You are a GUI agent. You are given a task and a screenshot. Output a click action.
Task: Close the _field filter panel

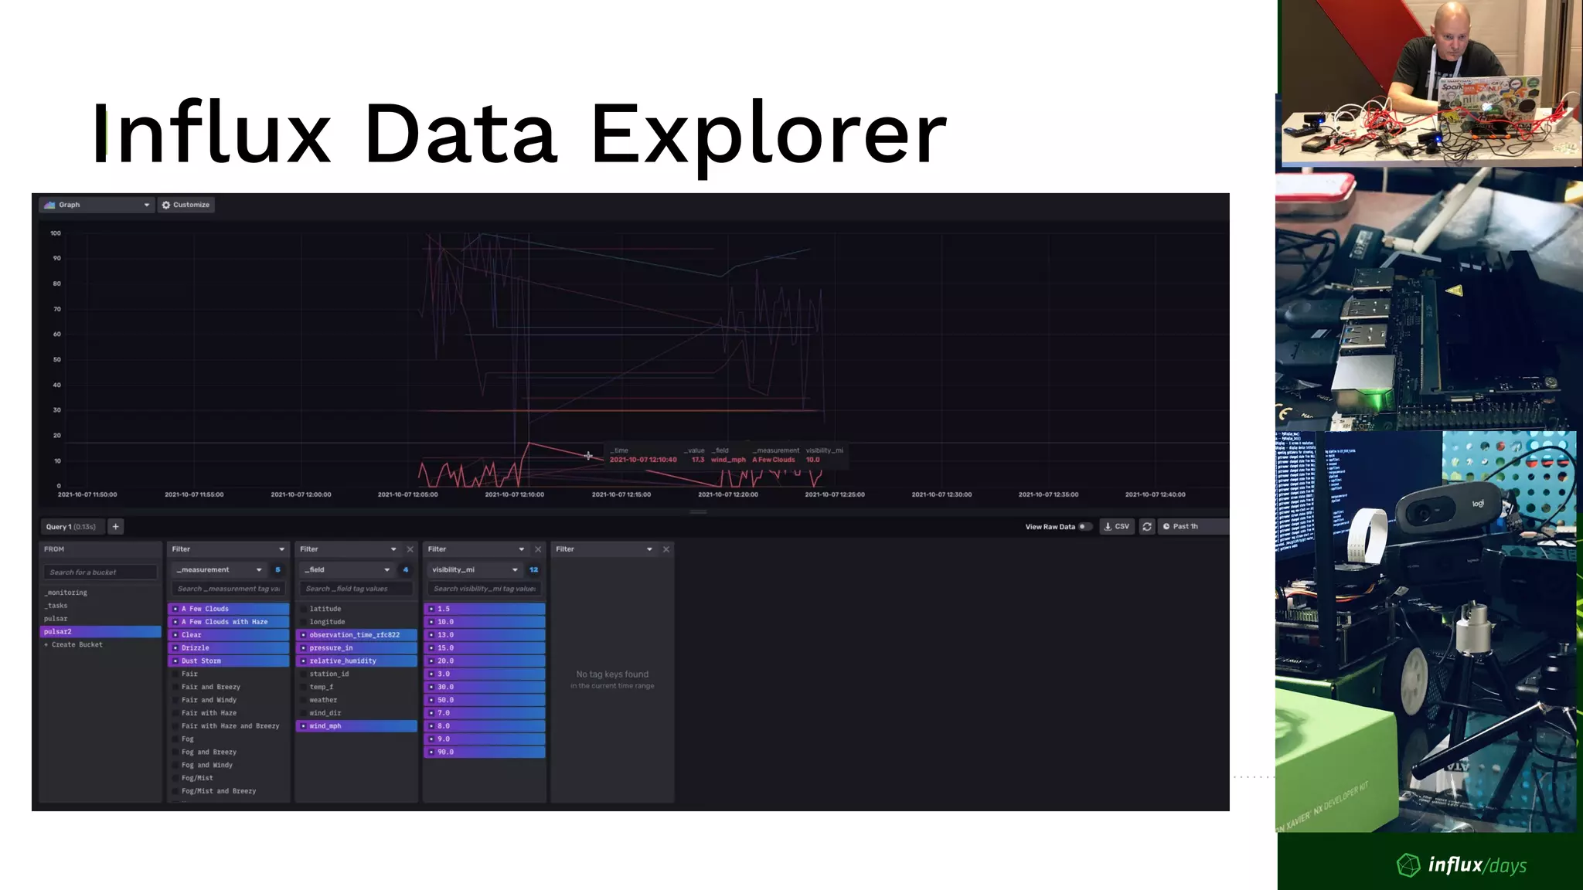pyautogui.click(x=410, y=549)
